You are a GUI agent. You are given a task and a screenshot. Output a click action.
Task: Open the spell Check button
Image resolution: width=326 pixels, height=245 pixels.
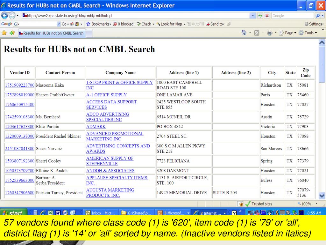click(145, 24)
